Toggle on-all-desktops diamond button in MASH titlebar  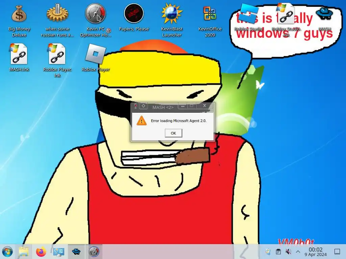pyautogui.click(x=143, y=106)
